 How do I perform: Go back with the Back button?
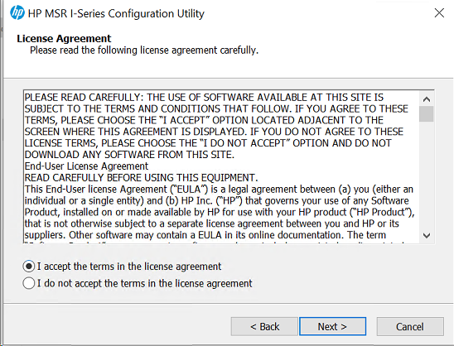click(264, 327)
